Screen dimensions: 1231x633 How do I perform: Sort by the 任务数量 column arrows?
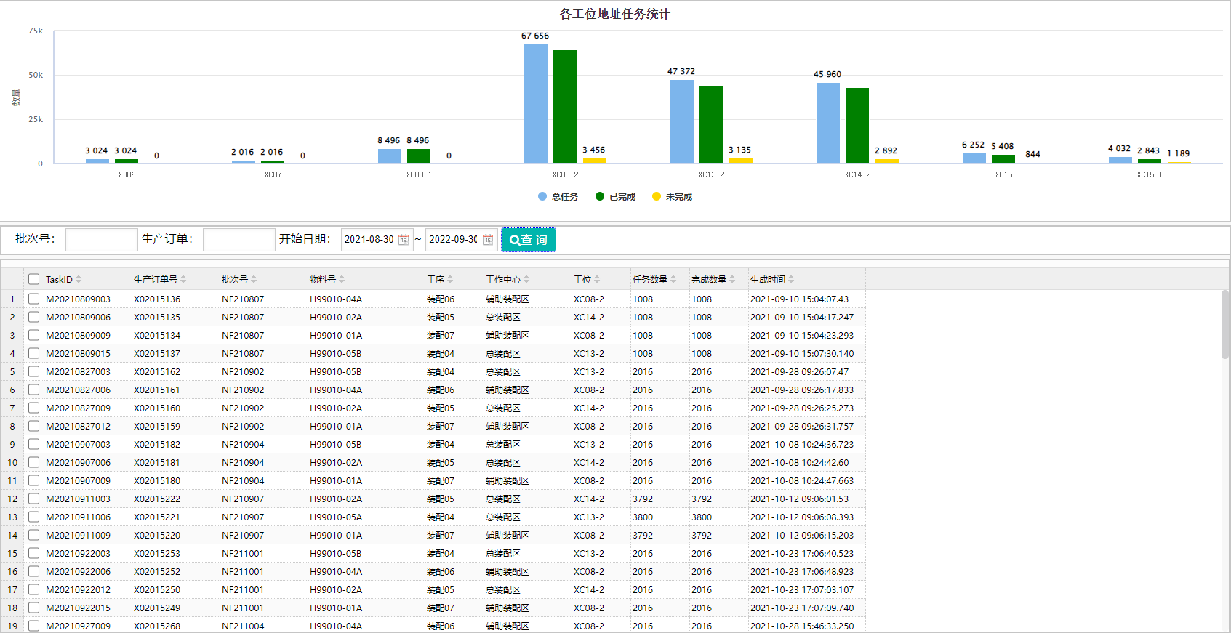673,279
